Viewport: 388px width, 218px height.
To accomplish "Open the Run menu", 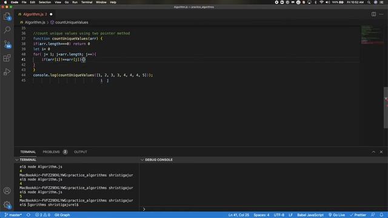I will [75, 2].
